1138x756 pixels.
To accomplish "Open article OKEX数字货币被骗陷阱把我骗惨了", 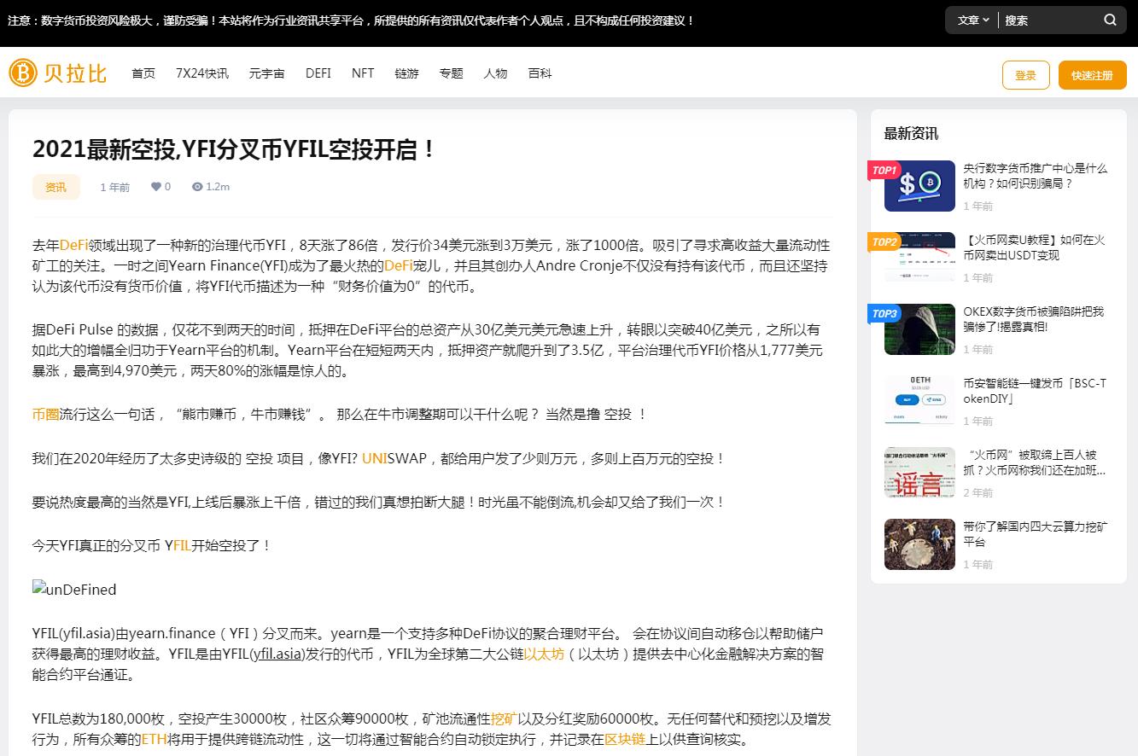I will coord(1034,319).
